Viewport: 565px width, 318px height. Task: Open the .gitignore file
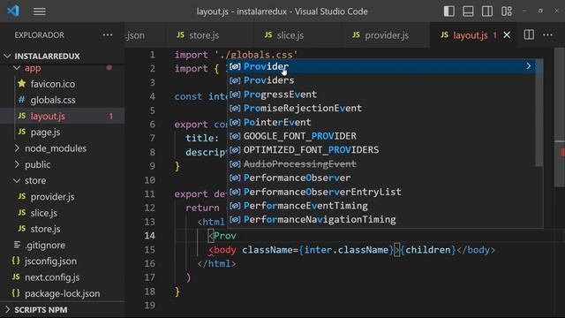click(45, 246)
